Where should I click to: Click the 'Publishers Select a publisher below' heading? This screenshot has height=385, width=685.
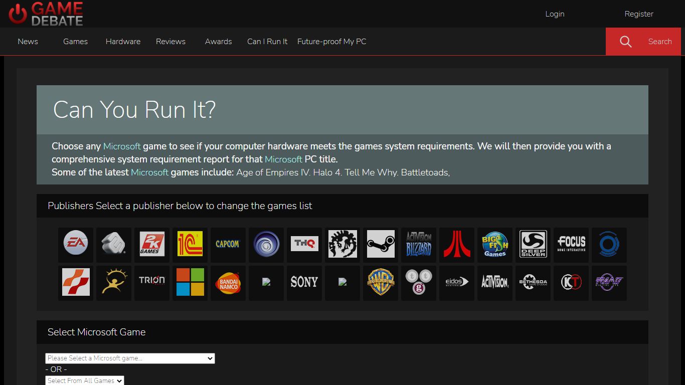coord(180,206)
